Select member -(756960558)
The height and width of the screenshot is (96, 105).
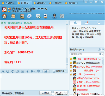tap(86, 90)
